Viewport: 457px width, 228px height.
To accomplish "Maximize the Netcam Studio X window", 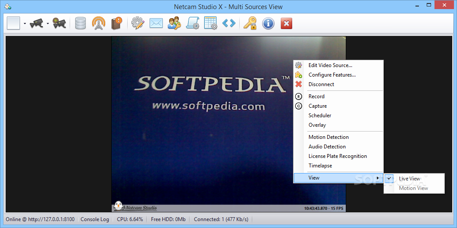I will pos(429,5).
